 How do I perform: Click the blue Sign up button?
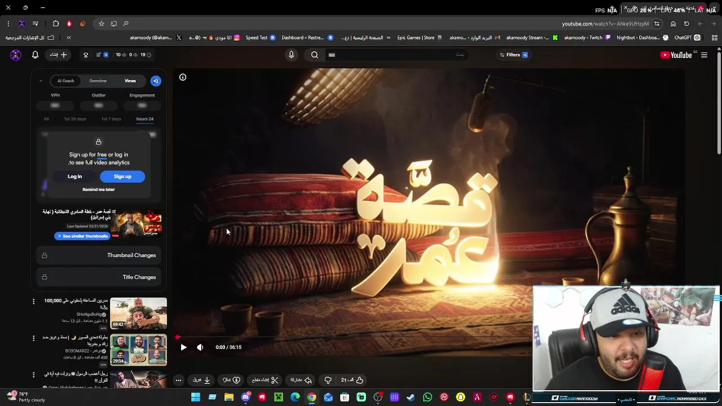point(122,176)
